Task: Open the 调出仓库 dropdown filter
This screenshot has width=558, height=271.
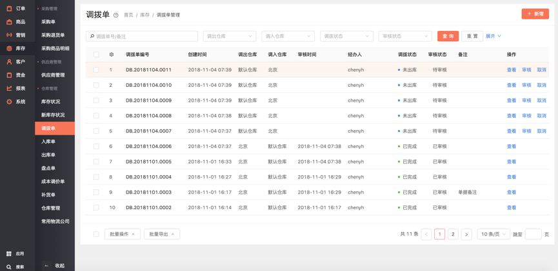Action: (230, 36)
